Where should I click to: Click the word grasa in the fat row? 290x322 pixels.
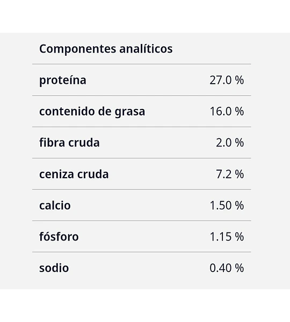(x=130, y=112)
